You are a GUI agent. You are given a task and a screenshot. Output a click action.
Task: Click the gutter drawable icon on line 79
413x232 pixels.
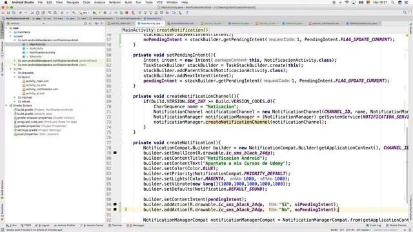click(115, 153)
